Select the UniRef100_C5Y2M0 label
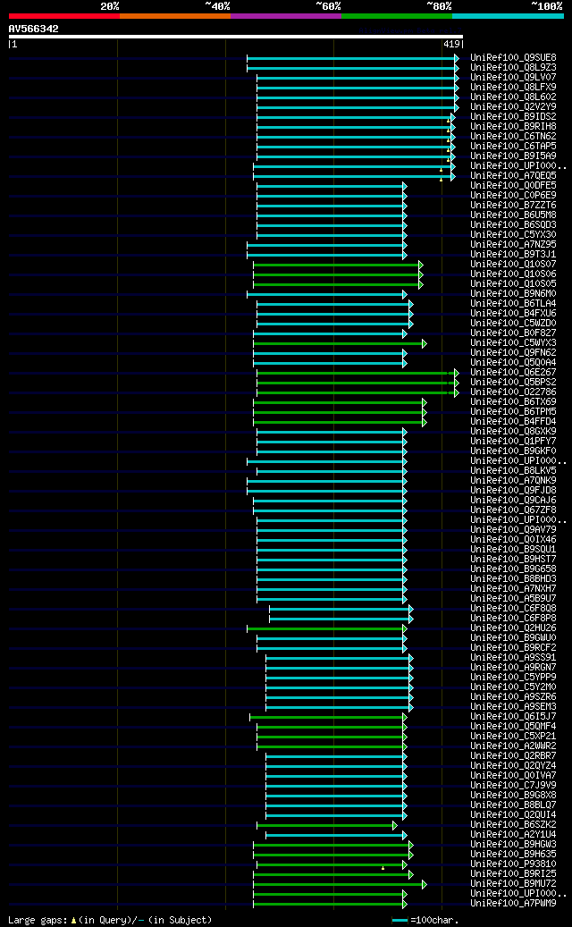 point(513,687)
